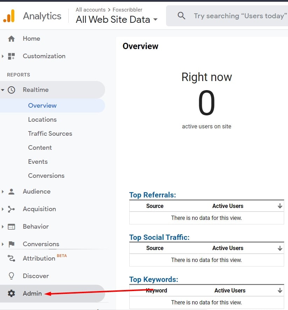Open the Realtime Content report
288x310 pixels.
coord(40,148)
